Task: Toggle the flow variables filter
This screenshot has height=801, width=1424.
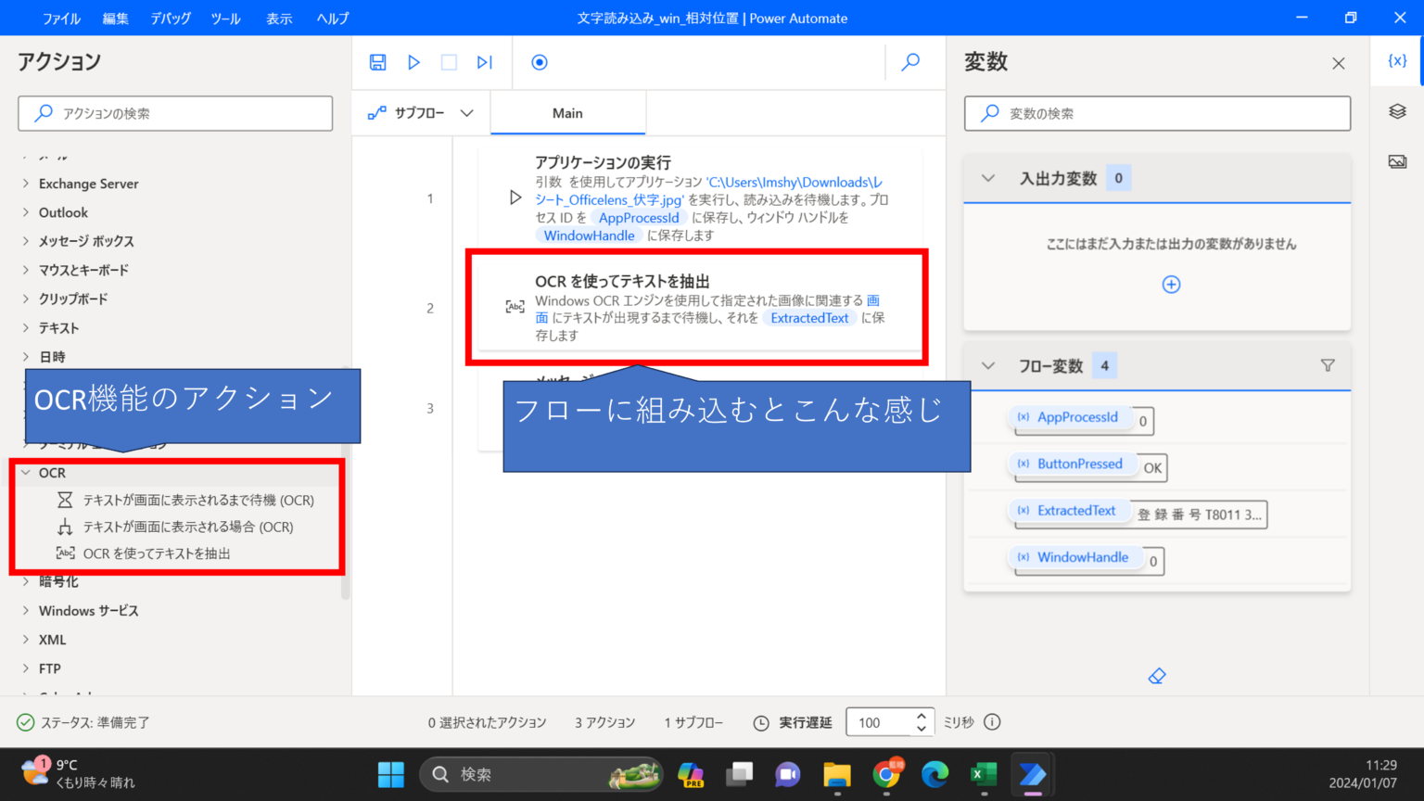Action: coord(1328,365)
